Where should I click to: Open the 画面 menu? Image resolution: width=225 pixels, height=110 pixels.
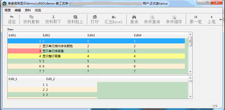tap(8, 10)
